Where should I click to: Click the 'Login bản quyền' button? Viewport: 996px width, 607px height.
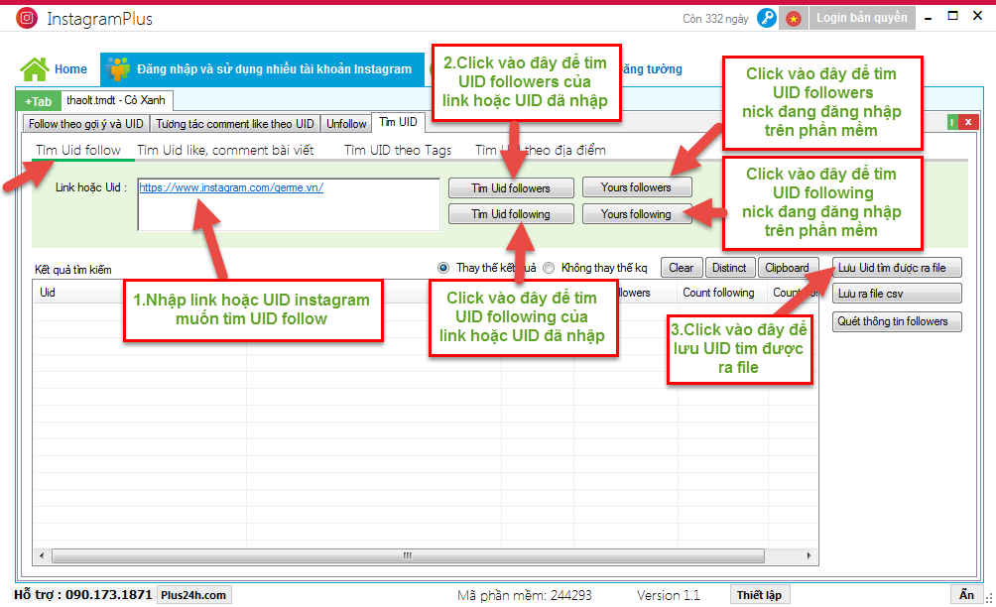pos(862,18)
